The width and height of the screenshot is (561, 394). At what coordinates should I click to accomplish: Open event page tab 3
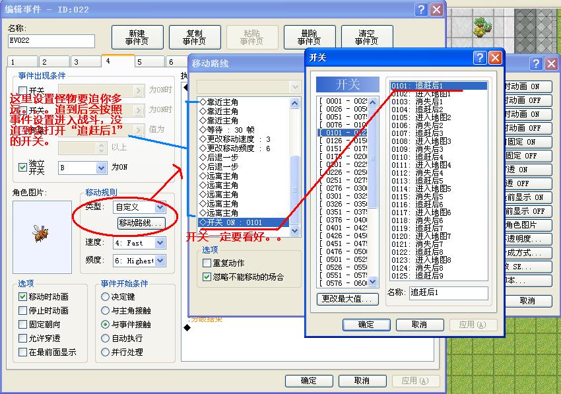click(x=86, y=61)
